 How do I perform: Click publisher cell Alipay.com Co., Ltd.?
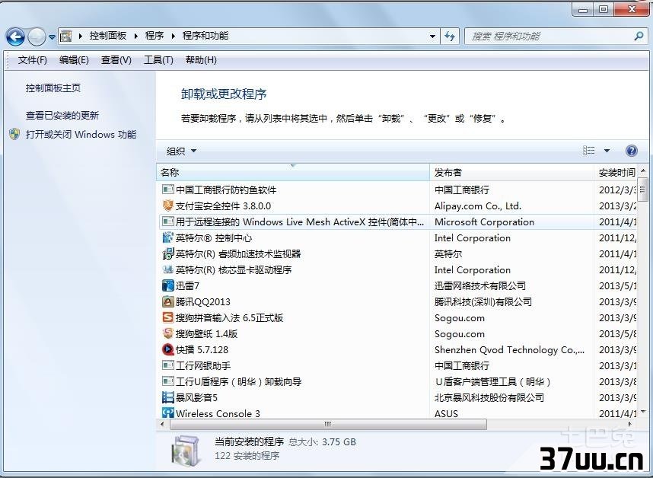(x=478, y=206)
